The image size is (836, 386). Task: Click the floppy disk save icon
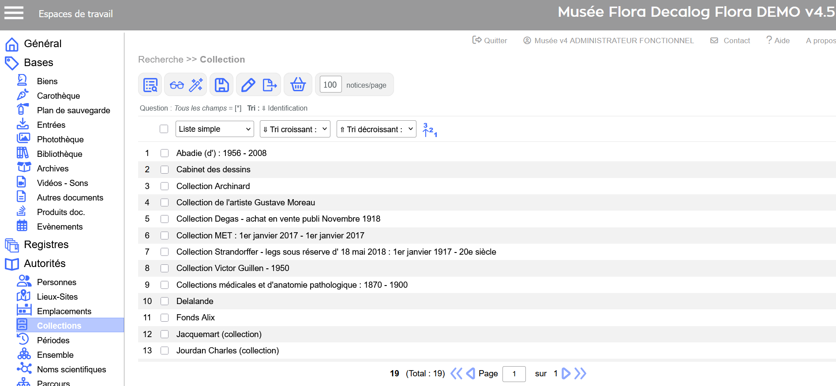pyautogui.click(x=222, y=85)
